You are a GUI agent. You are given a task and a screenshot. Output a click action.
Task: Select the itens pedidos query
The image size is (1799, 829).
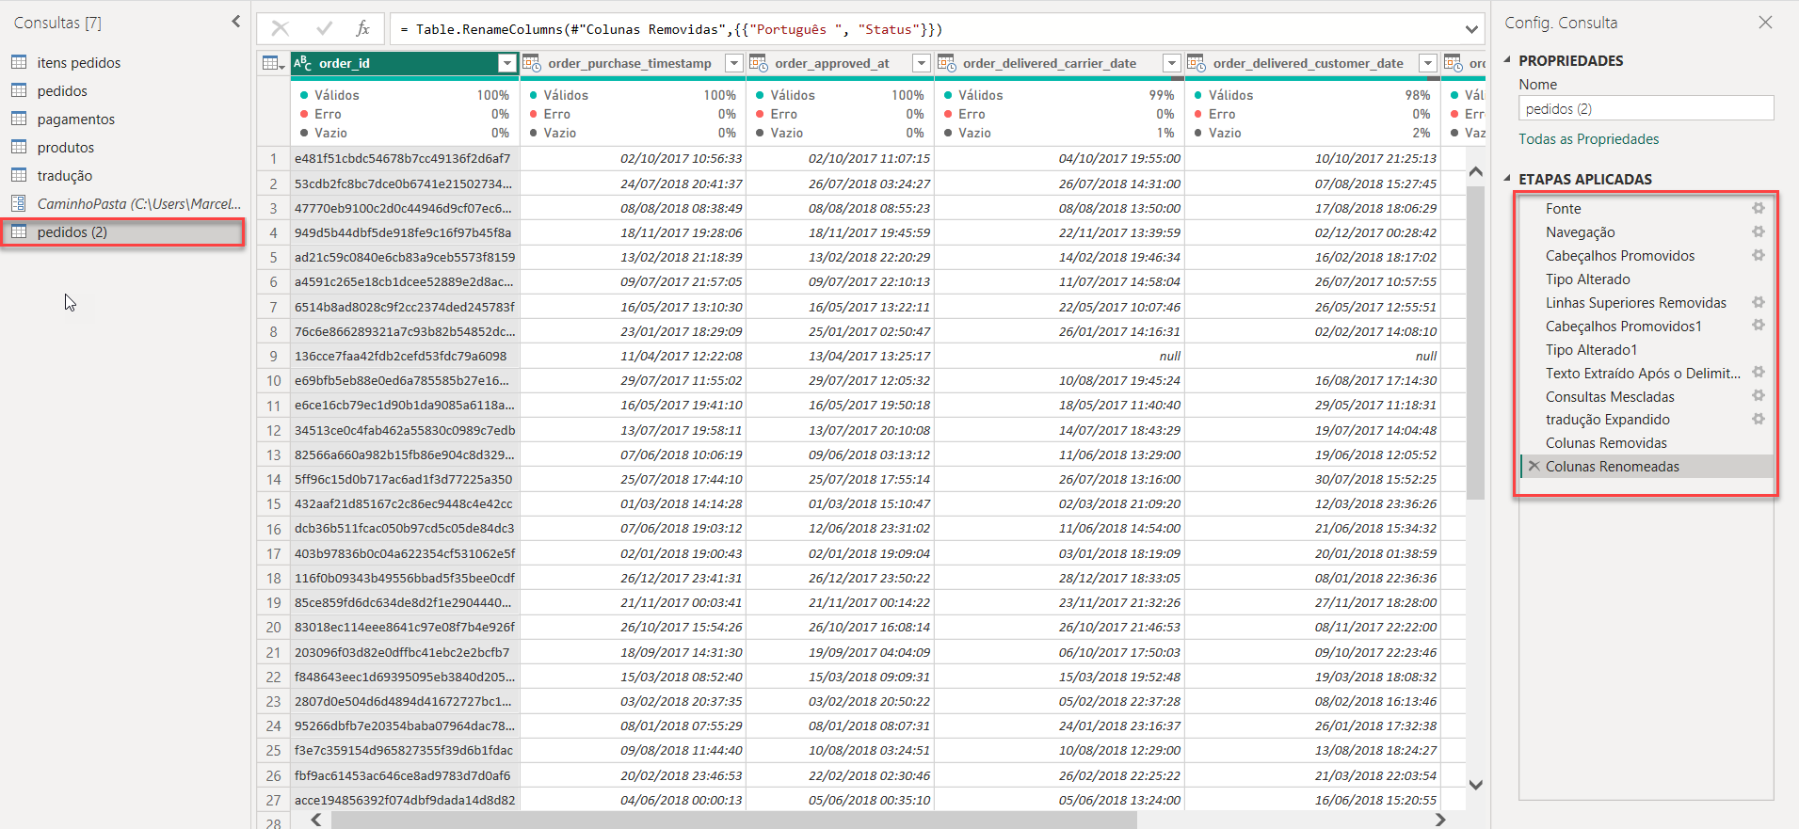[x=79, y=63]
